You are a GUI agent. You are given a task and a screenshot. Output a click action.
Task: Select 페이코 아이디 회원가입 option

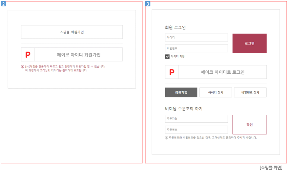point(79,55)
